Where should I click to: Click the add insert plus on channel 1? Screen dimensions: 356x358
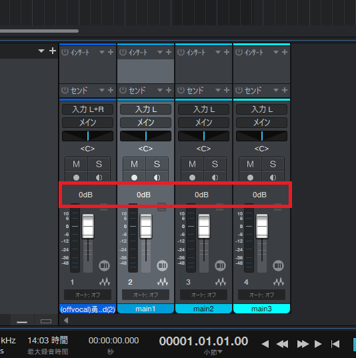click(x=111, y=52)
